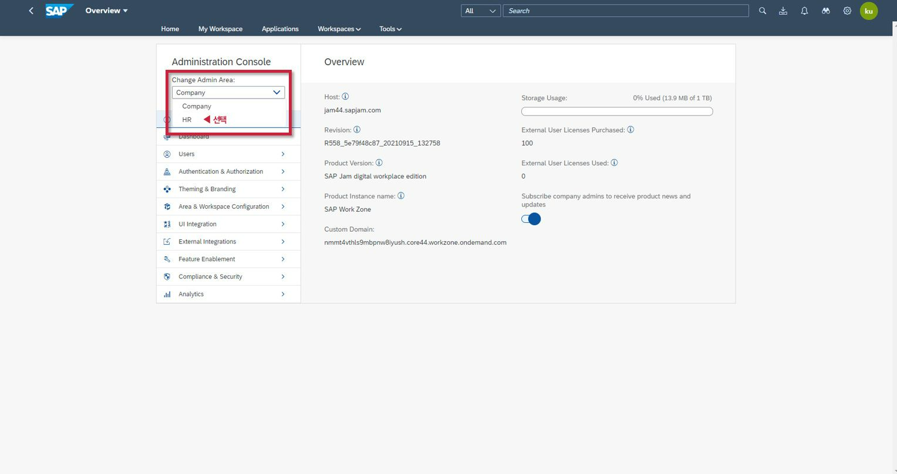897x474 pixels.
Task: Expand the Workspaces menu
Action: click(x=339, y=29)
